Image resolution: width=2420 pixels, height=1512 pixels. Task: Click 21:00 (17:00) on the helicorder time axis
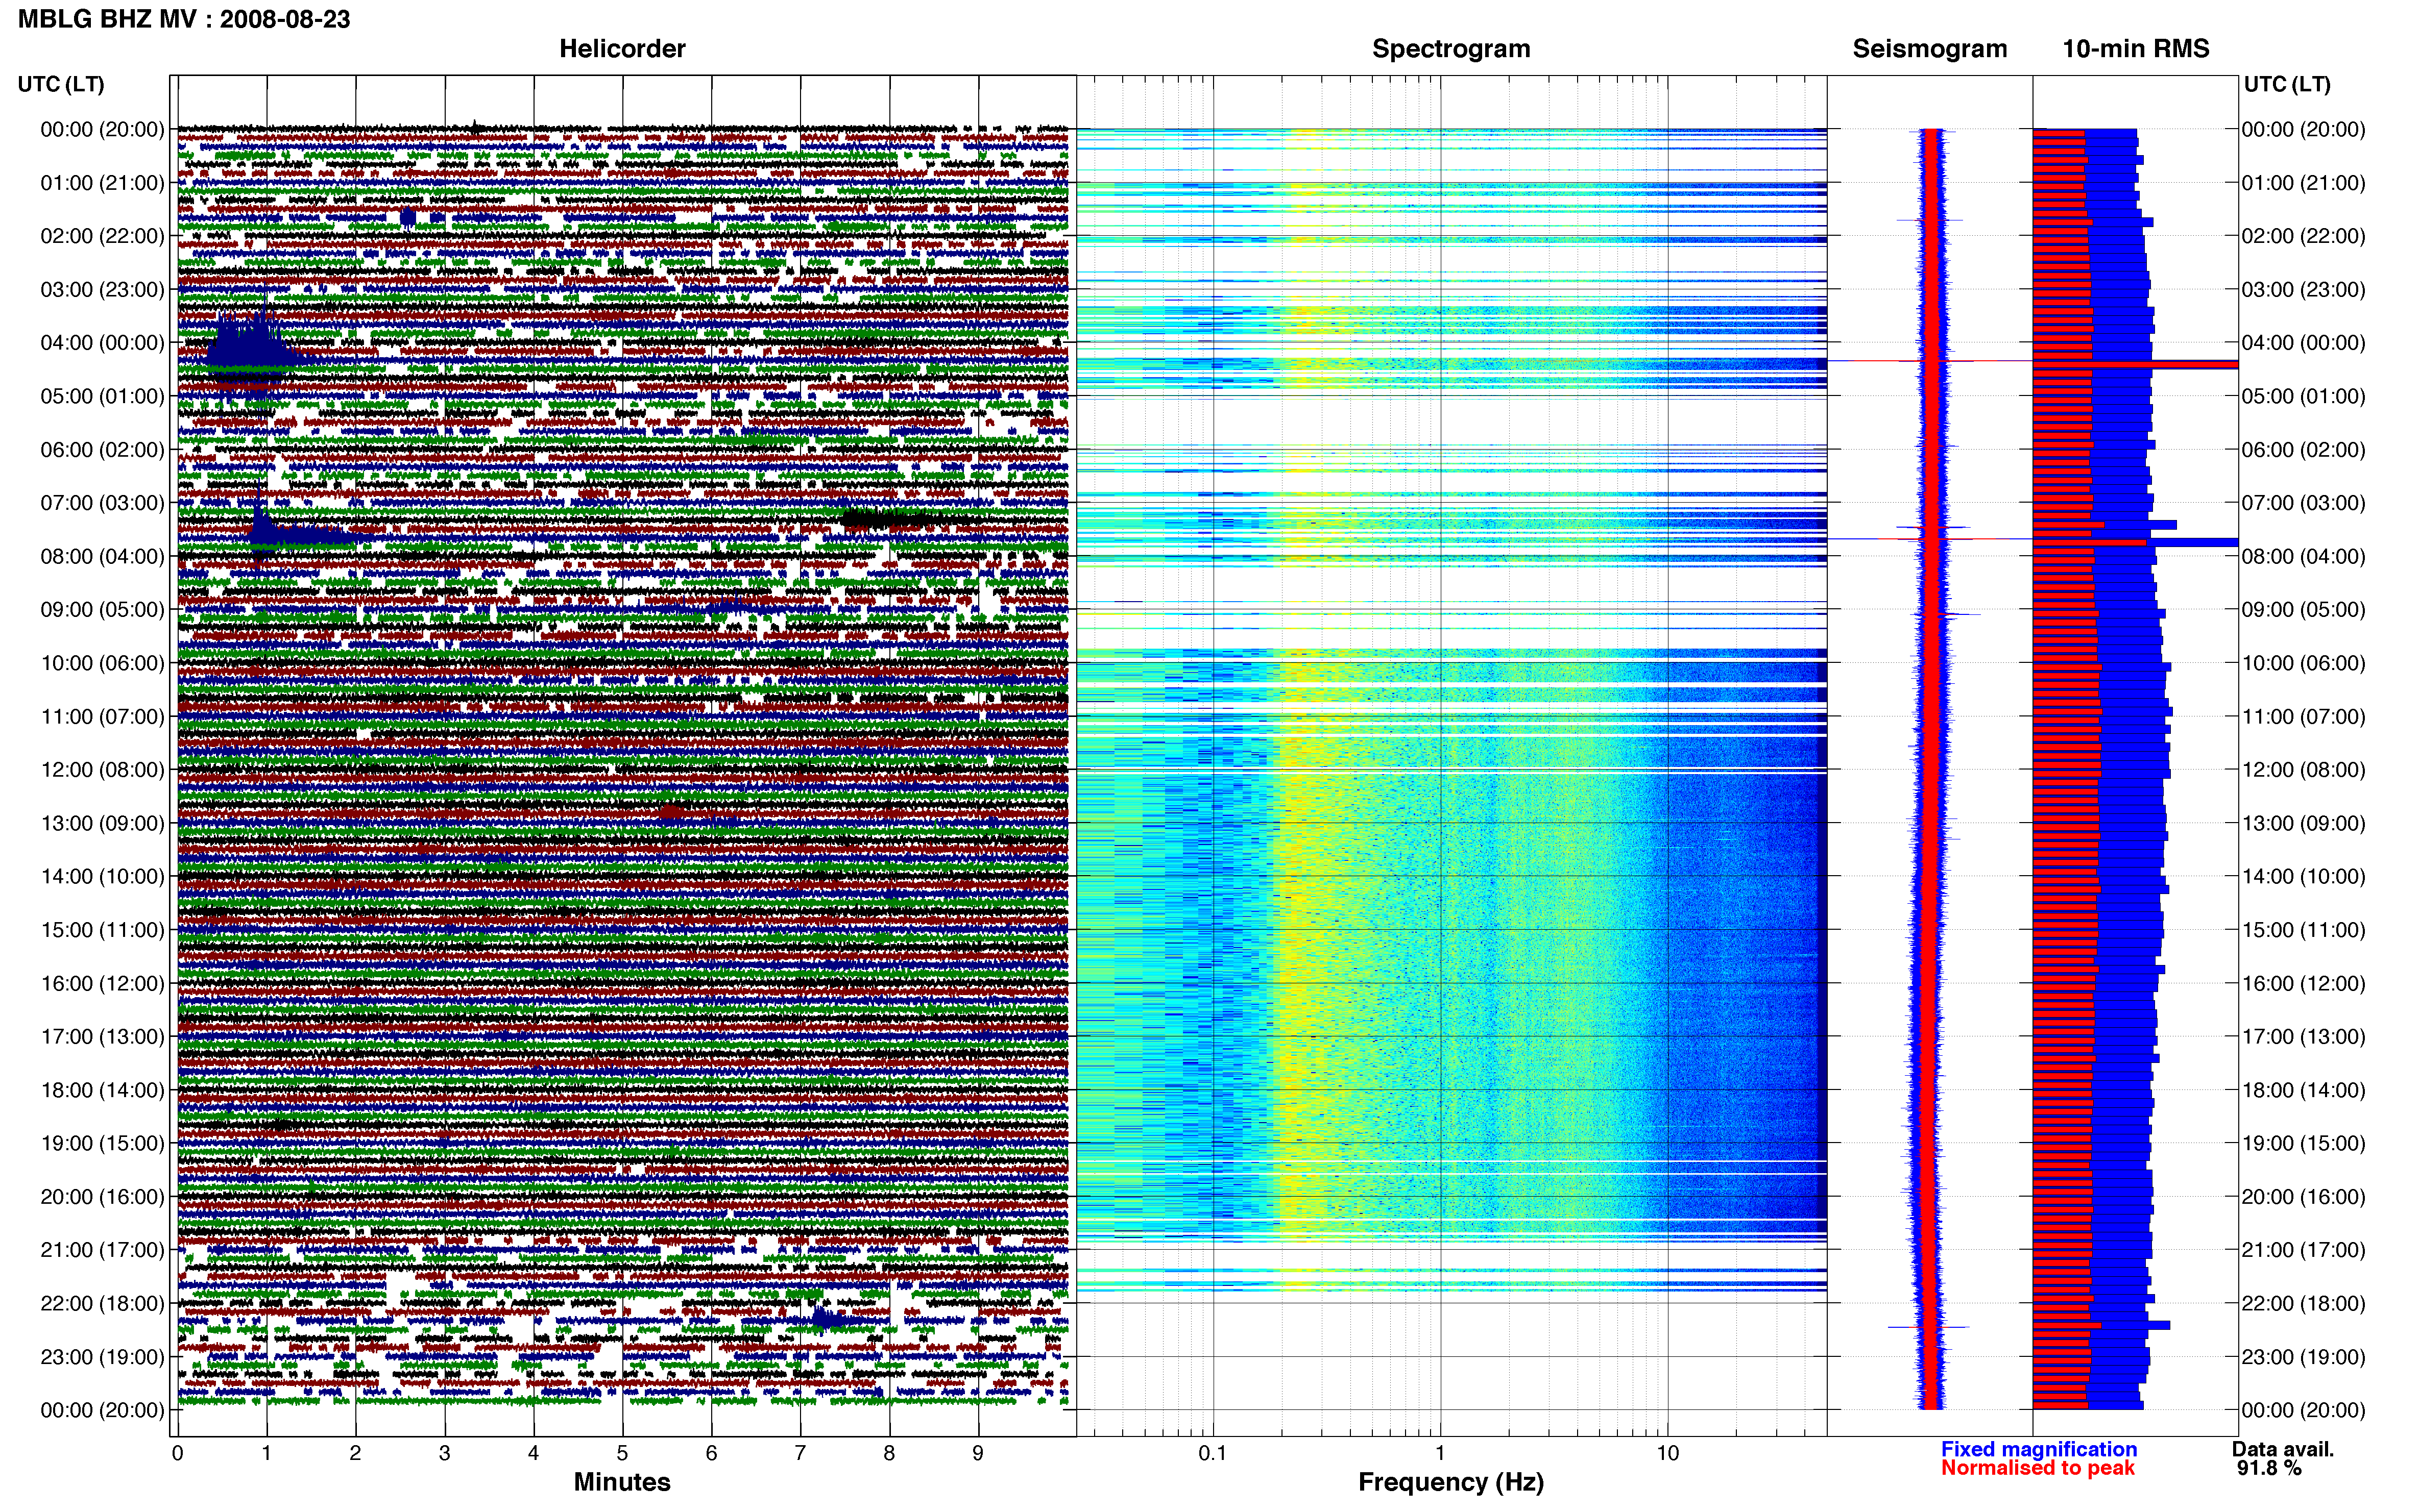pyautogui.click(x=102, y=1250)
